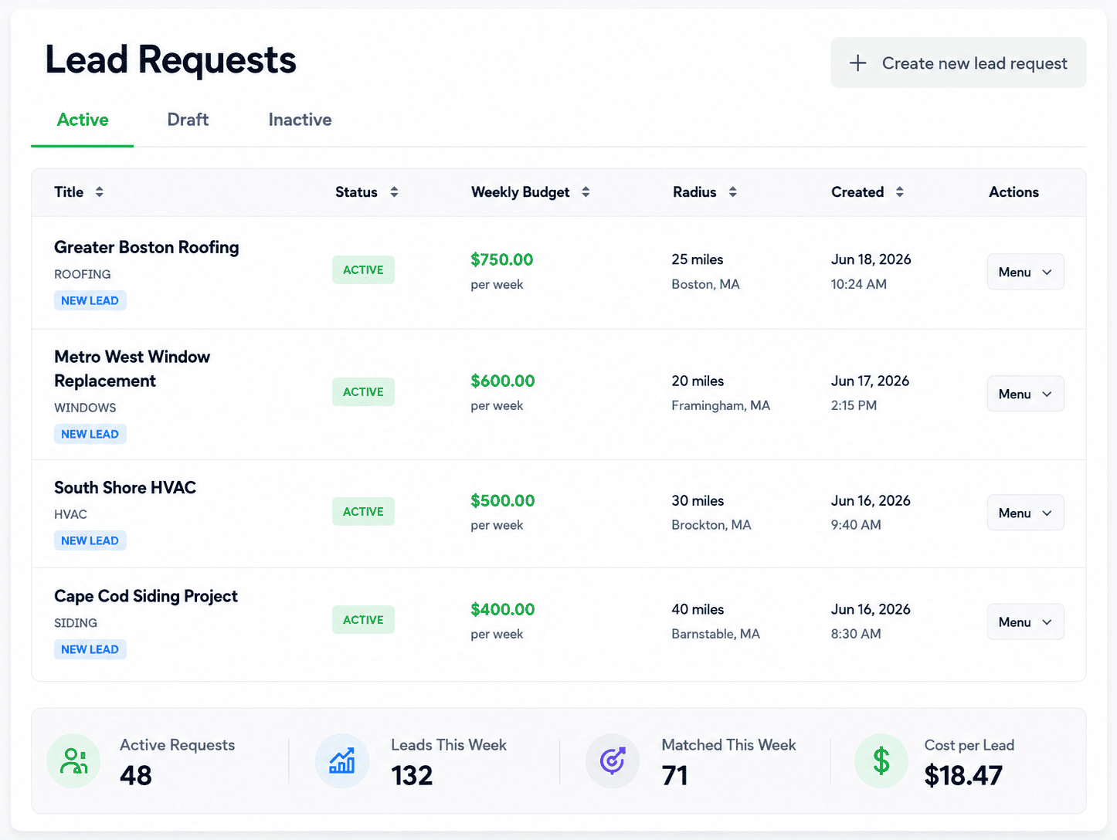This screenshot has width=1117, height=840.
Task: Open the Inactive tab
Action: 300,120
